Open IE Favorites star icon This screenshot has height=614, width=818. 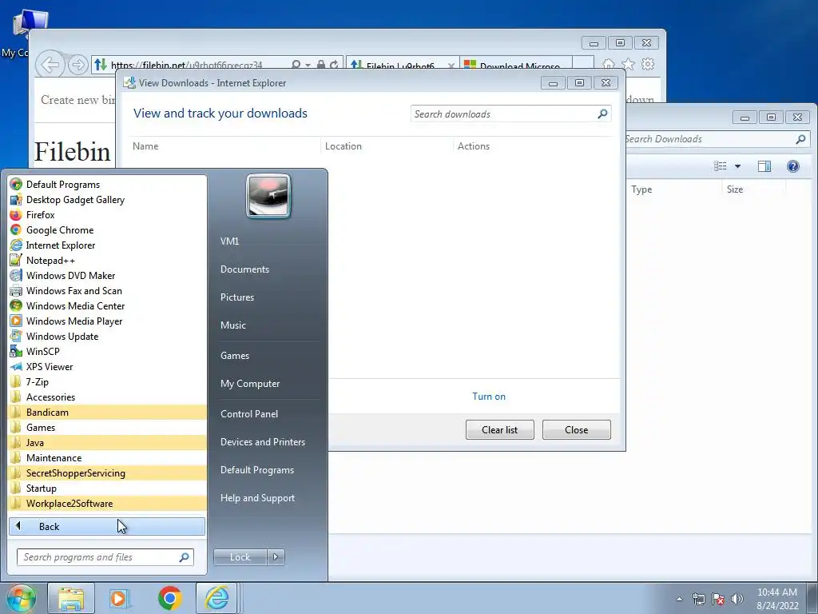(628, 64)
